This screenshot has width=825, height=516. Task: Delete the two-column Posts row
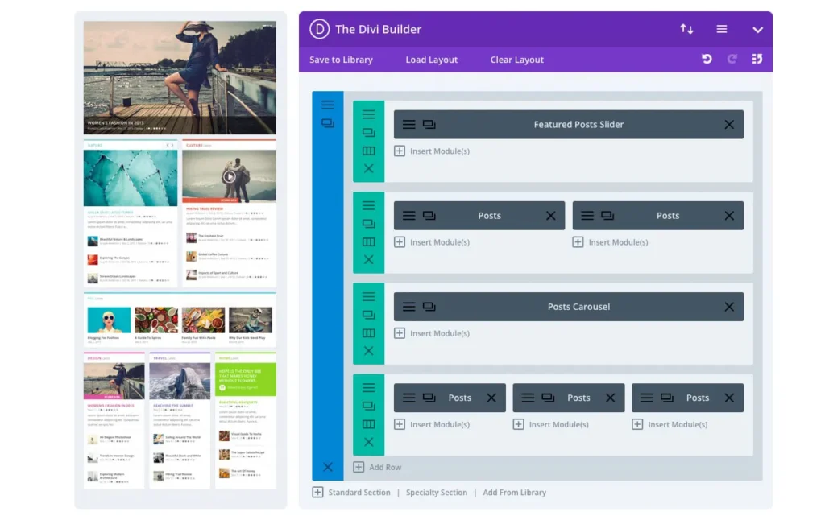coord(368,259)
